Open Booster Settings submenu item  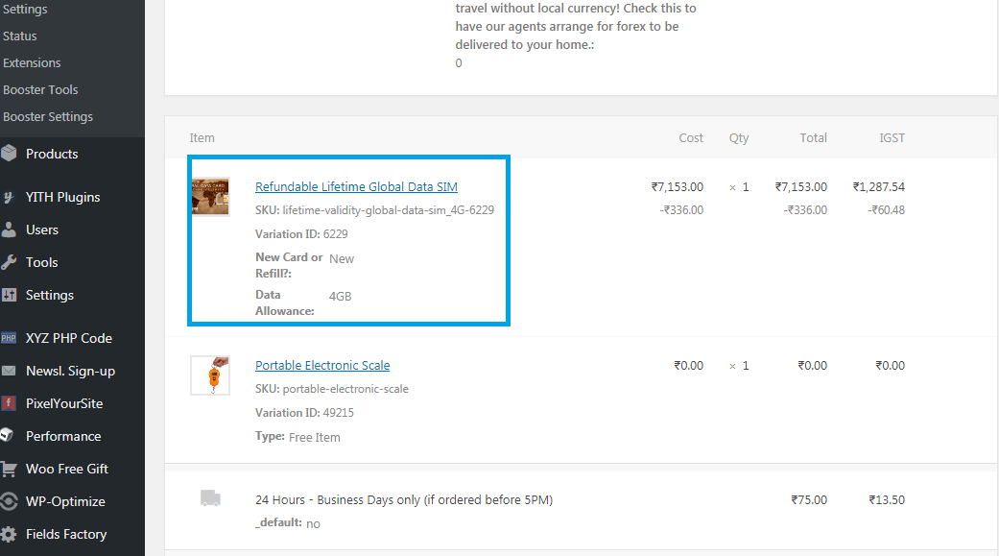[48, 117]
